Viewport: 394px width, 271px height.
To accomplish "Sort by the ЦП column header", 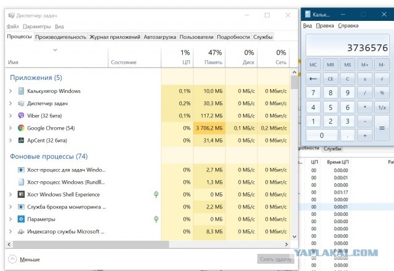I will (177, 58).
